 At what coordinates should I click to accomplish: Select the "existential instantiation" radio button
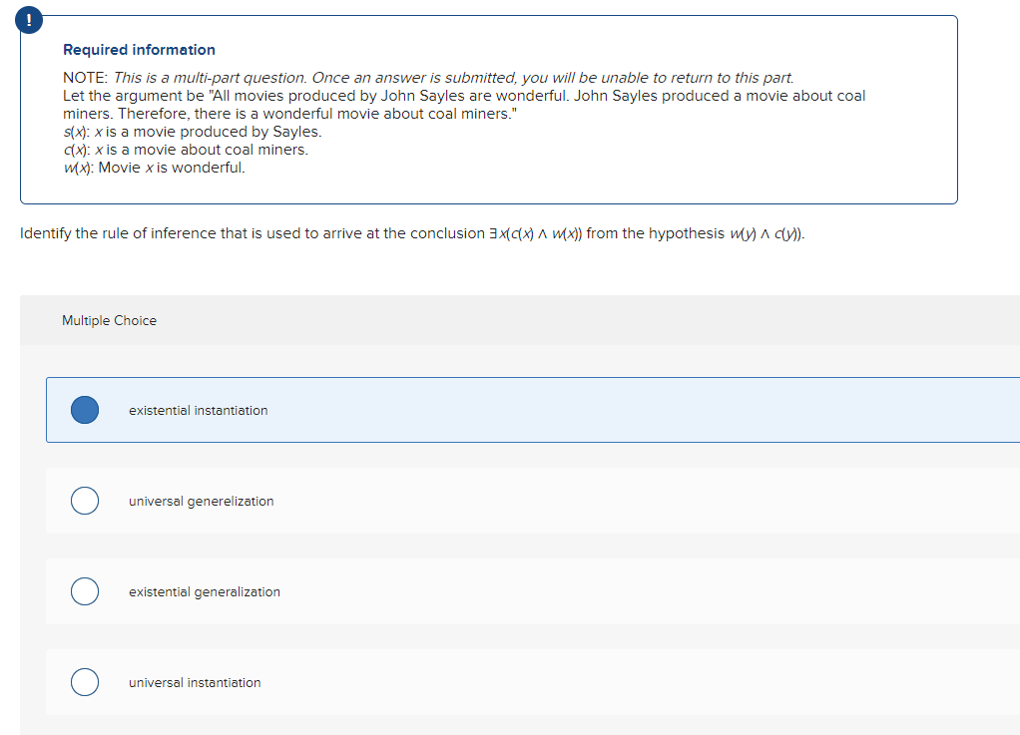tap(84, 410)
